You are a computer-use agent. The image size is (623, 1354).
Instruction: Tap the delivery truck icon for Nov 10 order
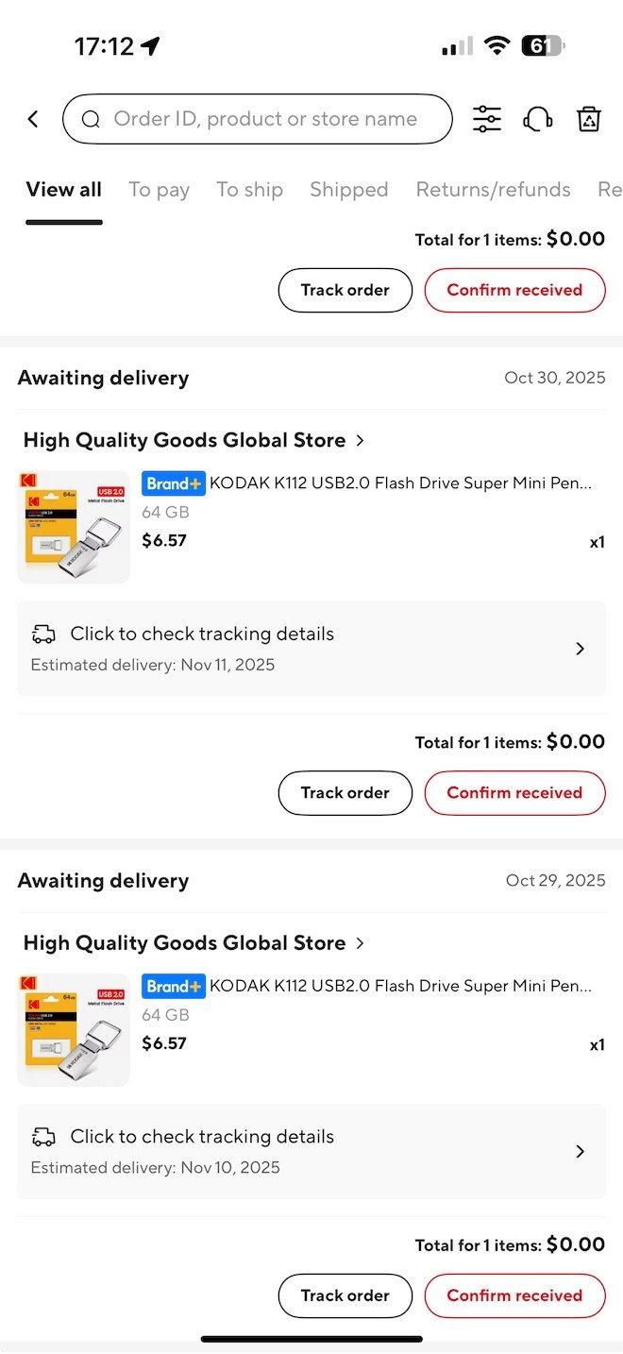(x=43, y=1137)
